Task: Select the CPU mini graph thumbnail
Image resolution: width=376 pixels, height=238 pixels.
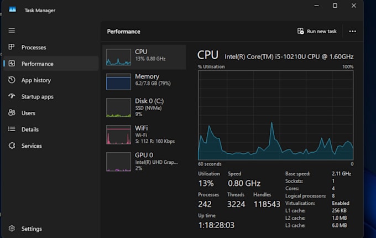Action: (118, 57)
